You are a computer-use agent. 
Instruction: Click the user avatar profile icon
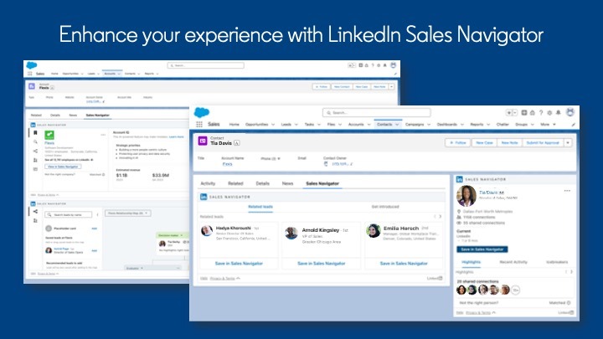click(x=569, y=112)
